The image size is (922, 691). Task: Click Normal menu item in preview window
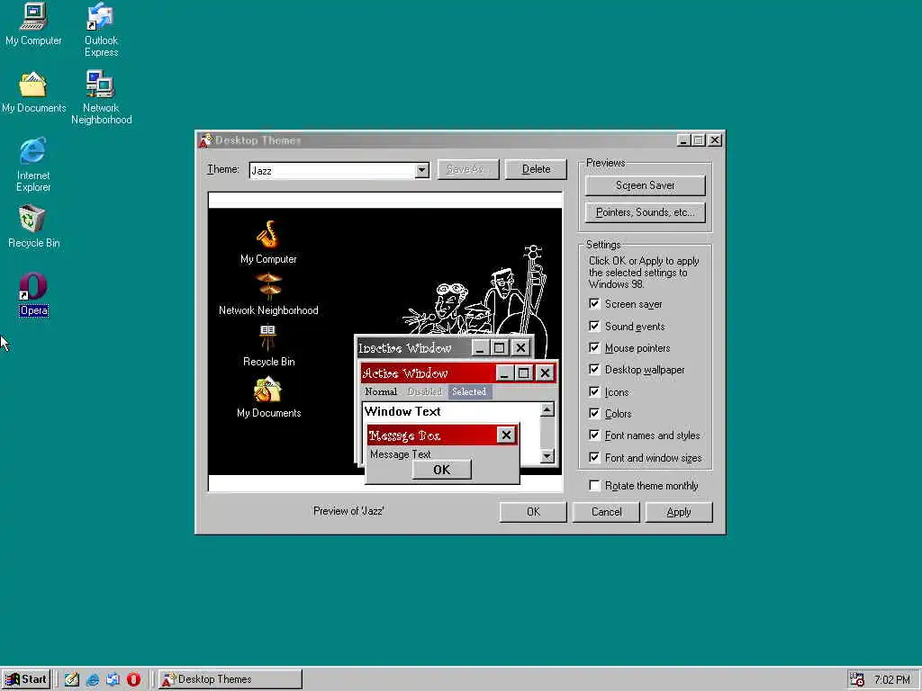pos(381,392)
